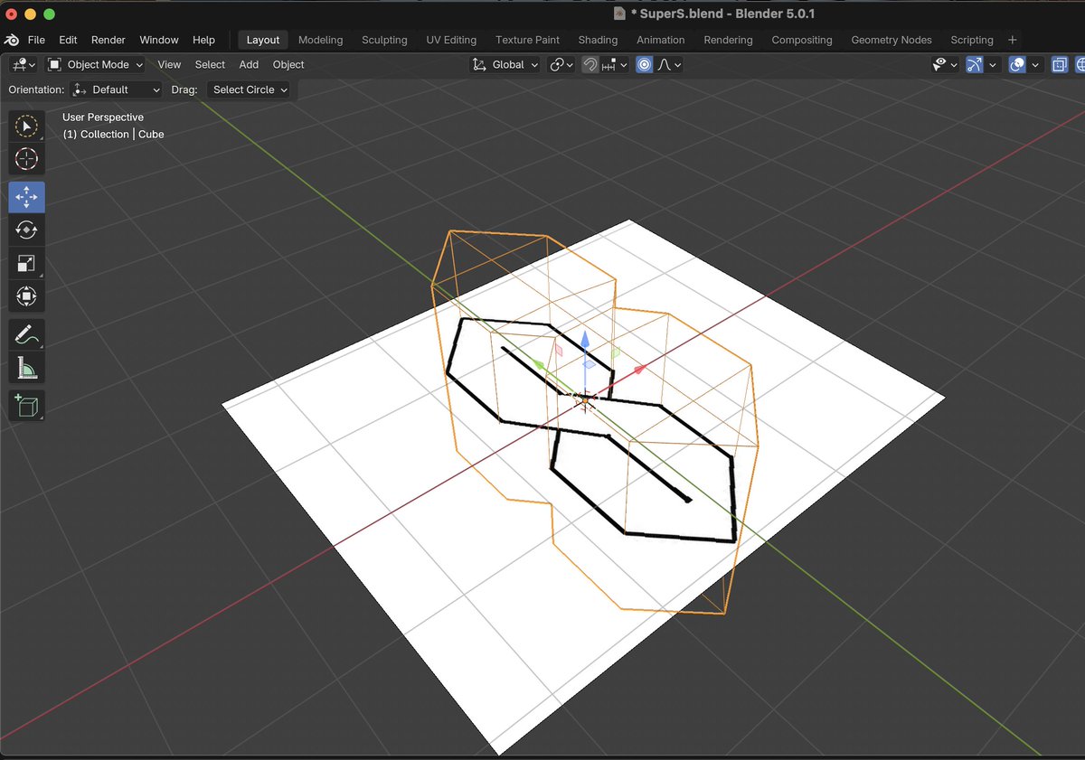Open the Help menu

tap(204, 40)
